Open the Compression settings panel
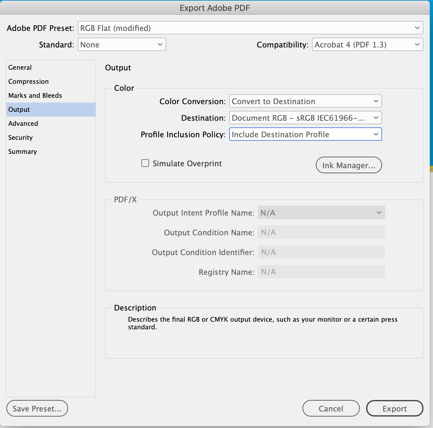Image resolution: width=433 pixels, height=428 pixels. click(x=28, y=81)
